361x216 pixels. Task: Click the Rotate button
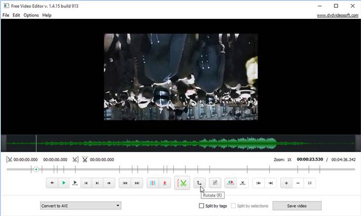(x=199, y=183)
